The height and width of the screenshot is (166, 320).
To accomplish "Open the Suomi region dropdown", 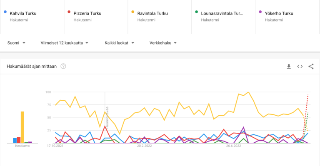I will point(16,43).
